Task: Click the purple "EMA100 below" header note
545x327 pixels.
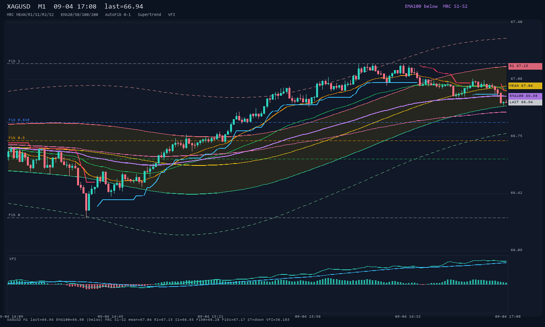Action: click(421, 6)
